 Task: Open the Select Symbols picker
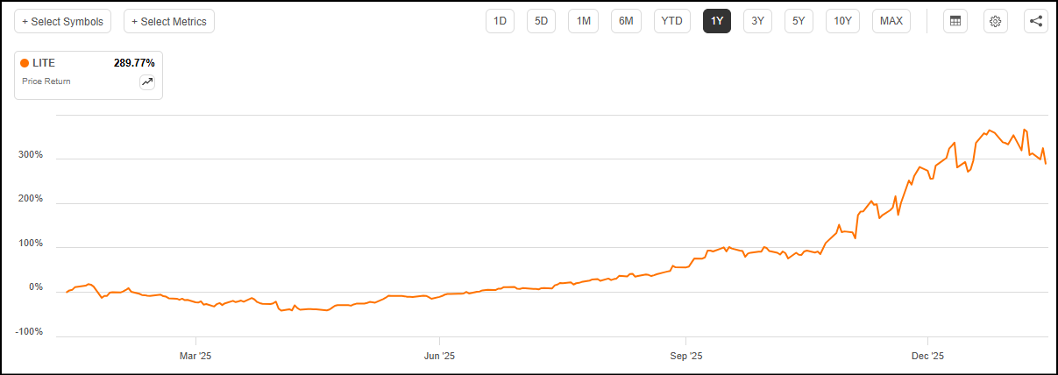pyautogui.click(x=62, y=21)
